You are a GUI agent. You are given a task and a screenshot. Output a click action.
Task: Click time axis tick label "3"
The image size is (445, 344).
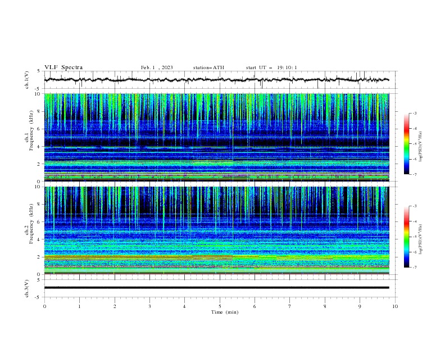coord(149,306)
